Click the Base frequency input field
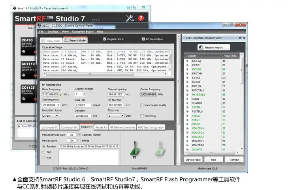This screenshot has width=292, height=190. (51, 94)
